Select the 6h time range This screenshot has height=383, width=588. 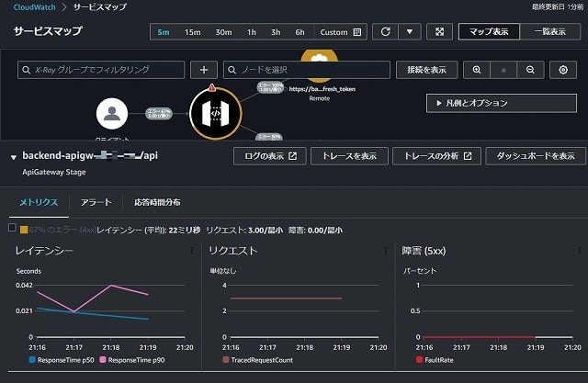click(300, 32)
